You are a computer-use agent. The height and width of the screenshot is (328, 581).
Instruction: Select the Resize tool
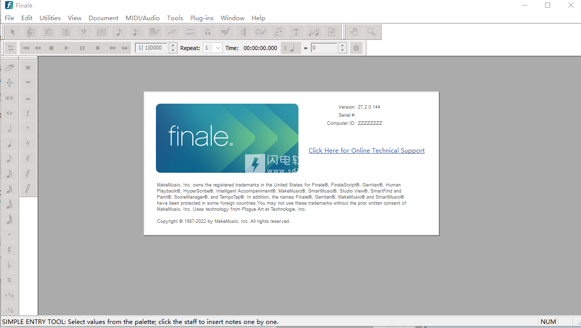click(x=314, y=32)
